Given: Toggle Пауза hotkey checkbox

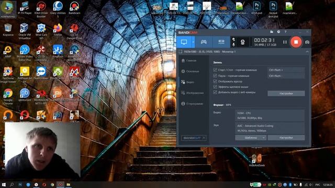Looking at the screenshot, I should pos(215,75).
